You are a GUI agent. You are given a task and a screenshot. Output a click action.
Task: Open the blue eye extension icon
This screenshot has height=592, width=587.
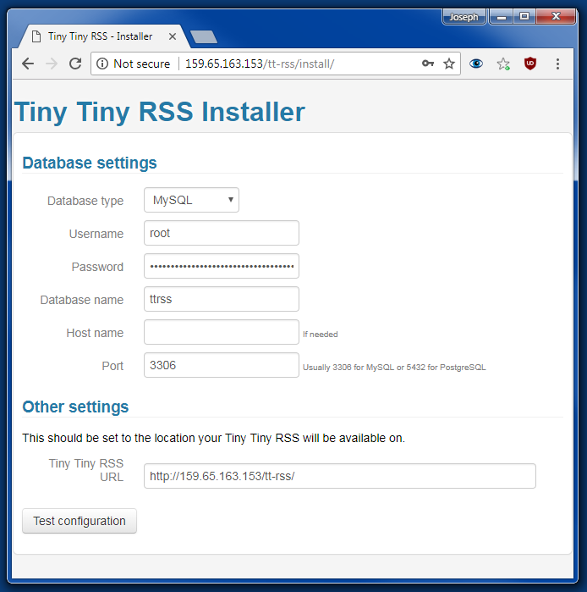tap(476, 64)
